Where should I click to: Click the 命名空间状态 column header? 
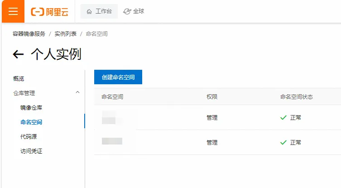click(297, 96)
